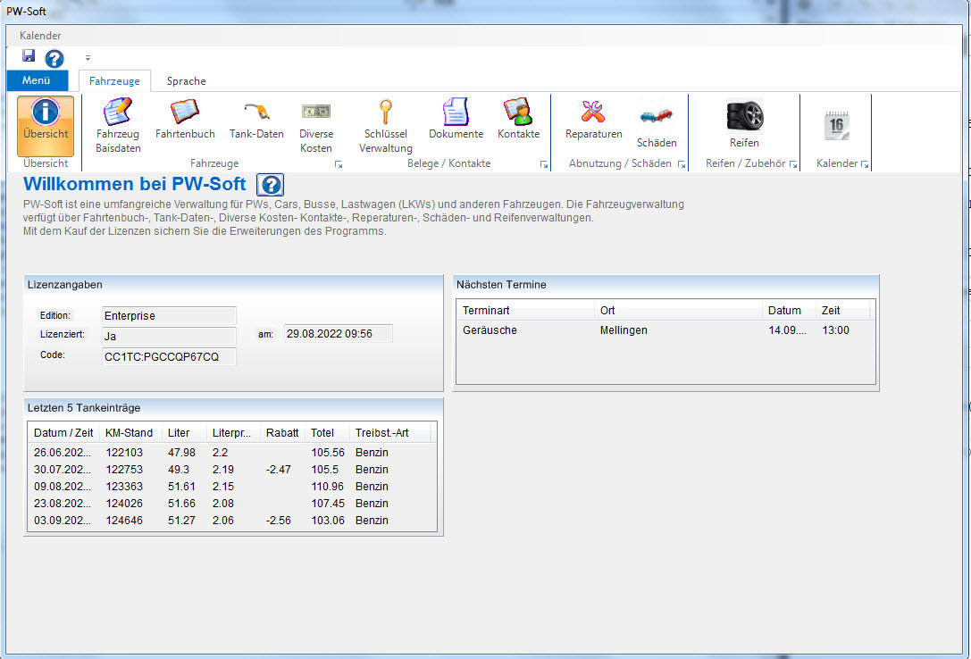
Task: Open quick access toolbar customize dropdown
Action: point(88,58)
